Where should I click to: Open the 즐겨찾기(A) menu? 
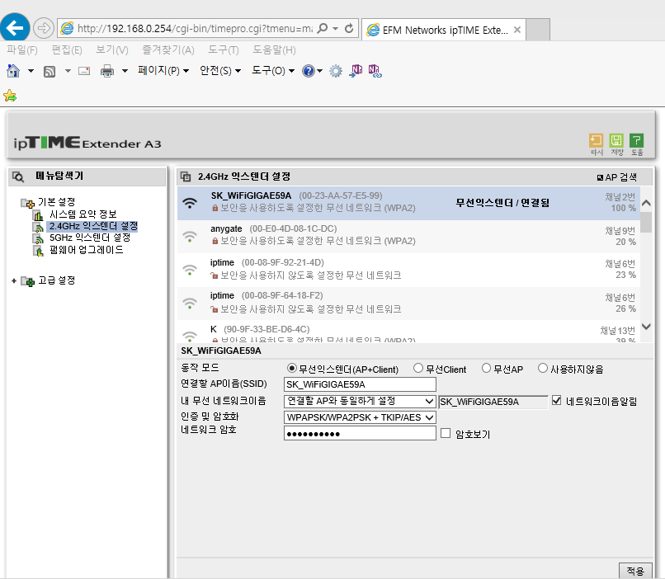[168, 50]
